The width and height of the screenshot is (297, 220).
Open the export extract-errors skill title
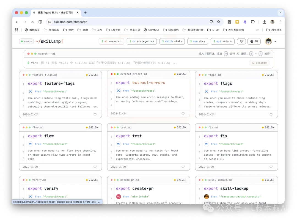coord(141,83)
